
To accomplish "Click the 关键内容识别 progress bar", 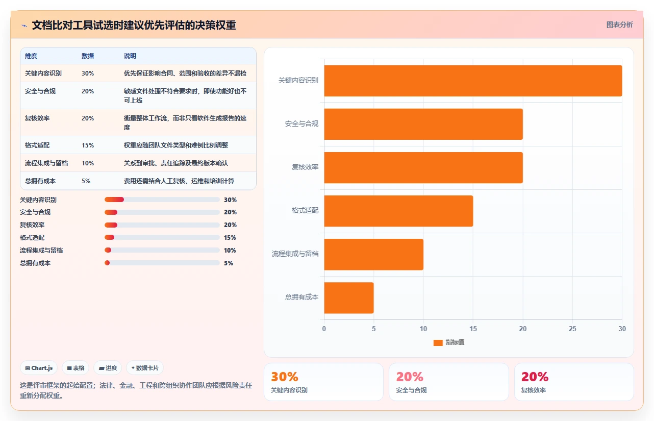I will click(x=162, y=200).
